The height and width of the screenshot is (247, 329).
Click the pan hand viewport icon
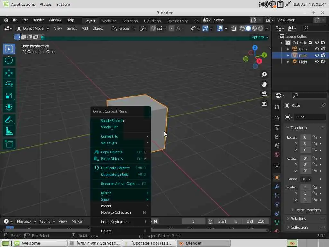(264, 84)
